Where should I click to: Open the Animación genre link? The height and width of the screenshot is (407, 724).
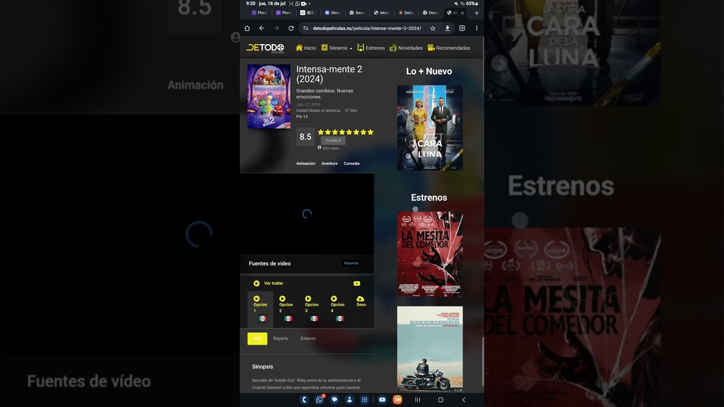click(306, 163)
